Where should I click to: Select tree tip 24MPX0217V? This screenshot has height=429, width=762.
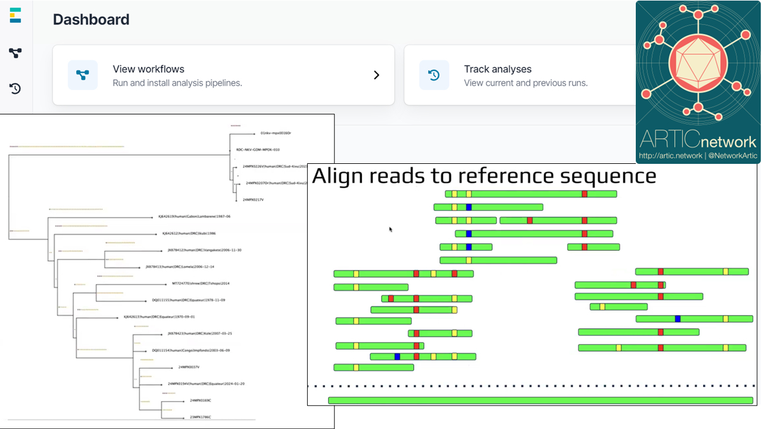253,200
